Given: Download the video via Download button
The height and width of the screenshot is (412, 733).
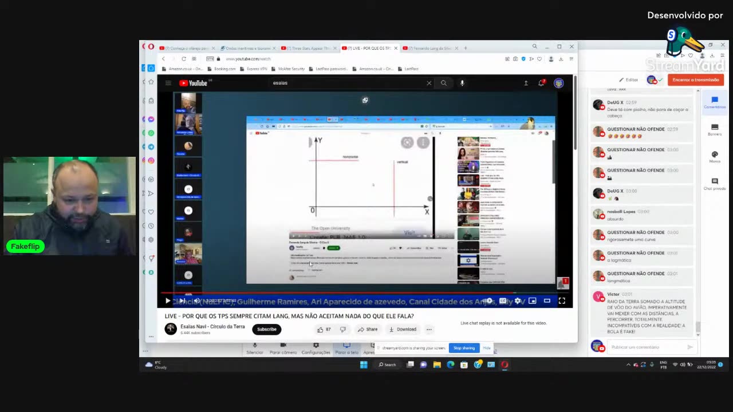Looking at the screenshot, I should pyautogui.click(x=403, y=329).
